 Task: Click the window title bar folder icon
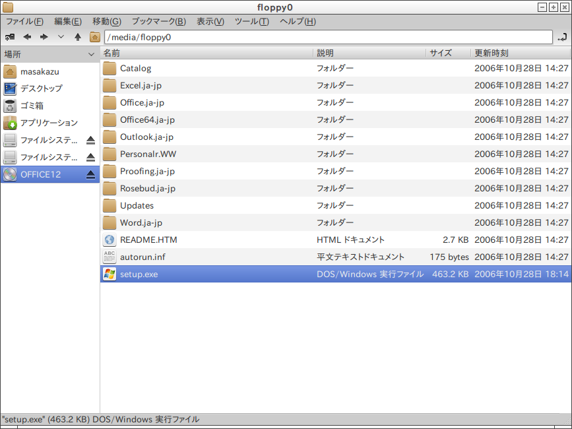pyautogui.click(x=8, y=7)
